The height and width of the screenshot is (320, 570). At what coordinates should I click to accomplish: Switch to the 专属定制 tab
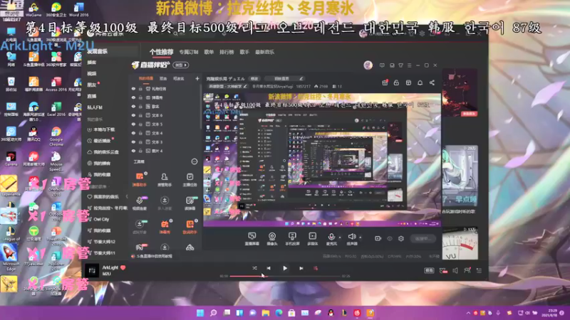pyautogui.click(x=189, y=52)
